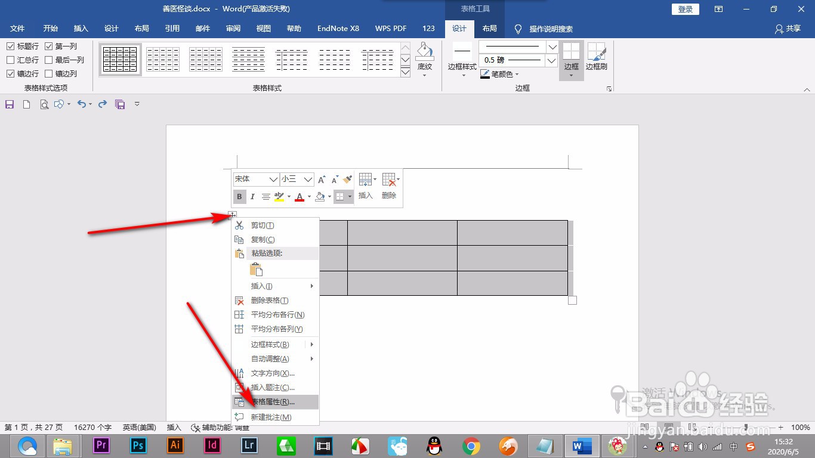815x458 pixels.
Task: Click the paragraph alignment icon in mini toolbar
Action: (x=266, y=196)
